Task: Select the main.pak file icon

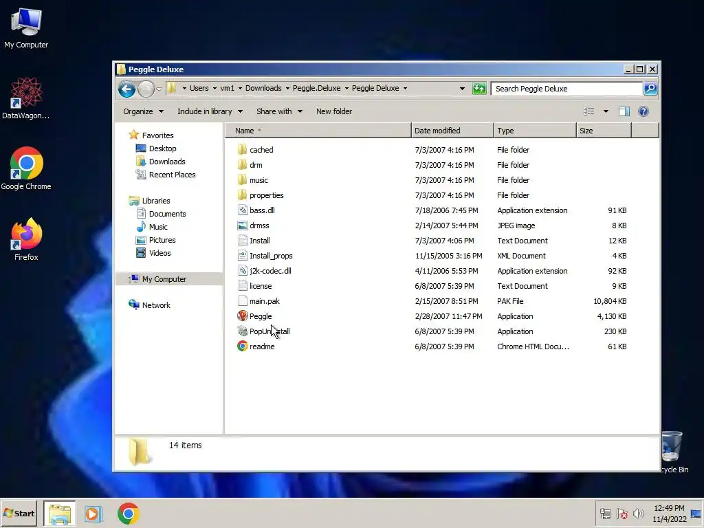Action: 243,301
